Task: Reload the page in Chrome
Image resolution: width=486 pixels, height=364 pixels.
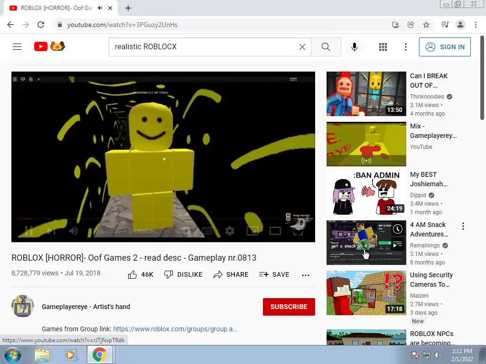Action: tap(41, 25)
